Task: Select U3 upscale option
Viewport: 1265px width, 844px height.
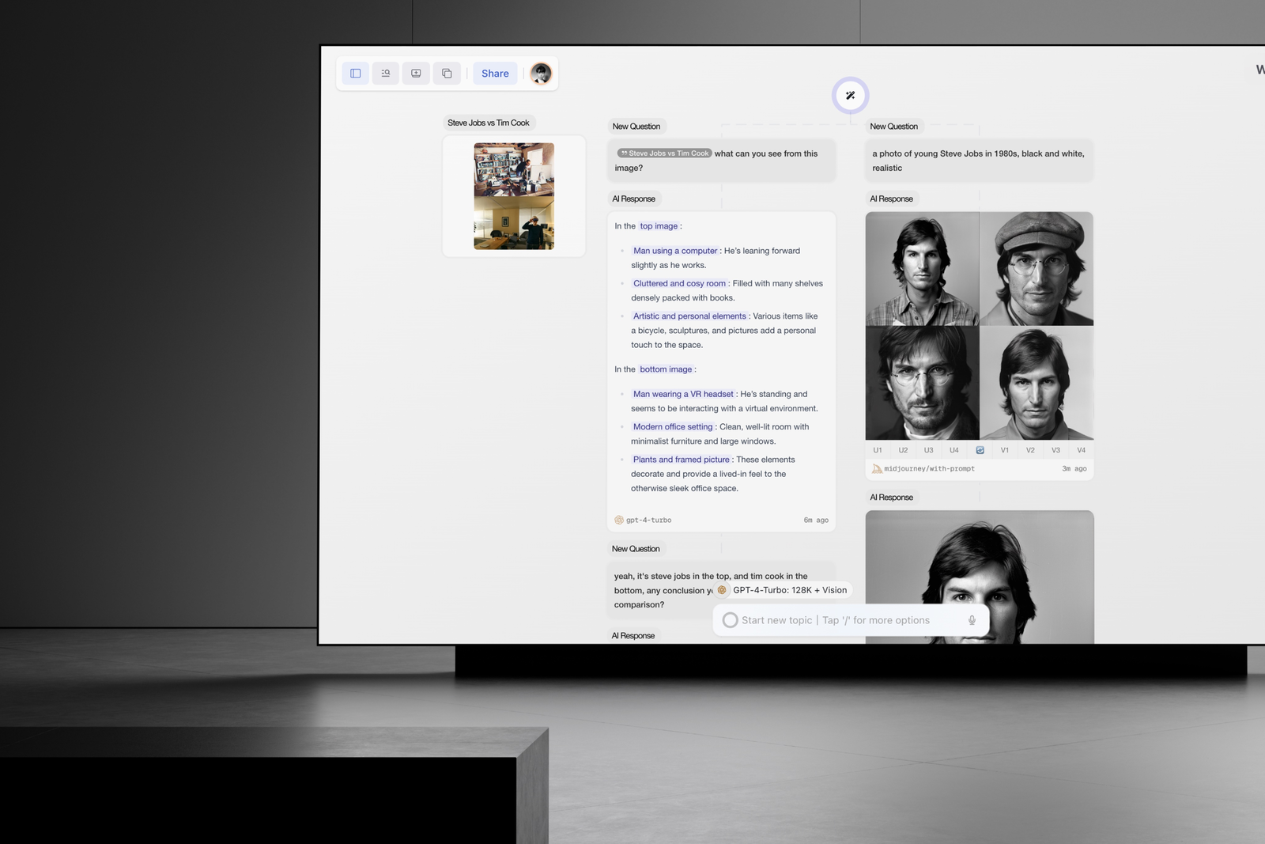Action: click(929, 450)
